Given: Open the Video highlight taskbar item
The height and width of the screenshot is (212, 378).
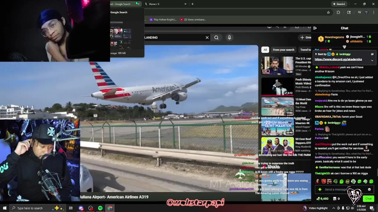Looking at the screenshot, I should 315,208.
